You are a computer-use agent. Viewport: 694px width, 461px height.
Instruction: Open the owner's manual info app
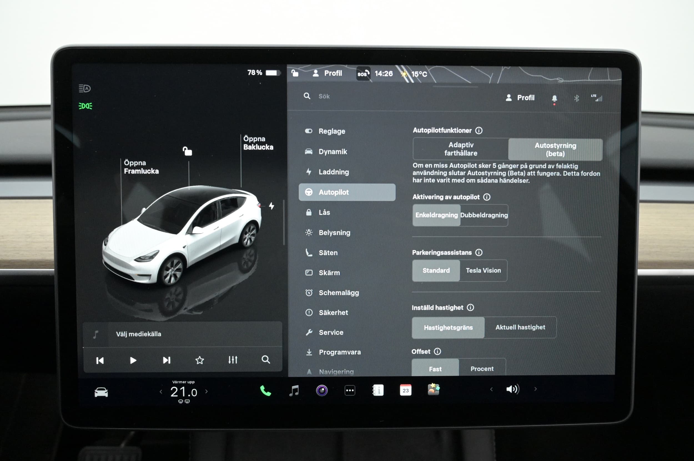tap(378, 390)
